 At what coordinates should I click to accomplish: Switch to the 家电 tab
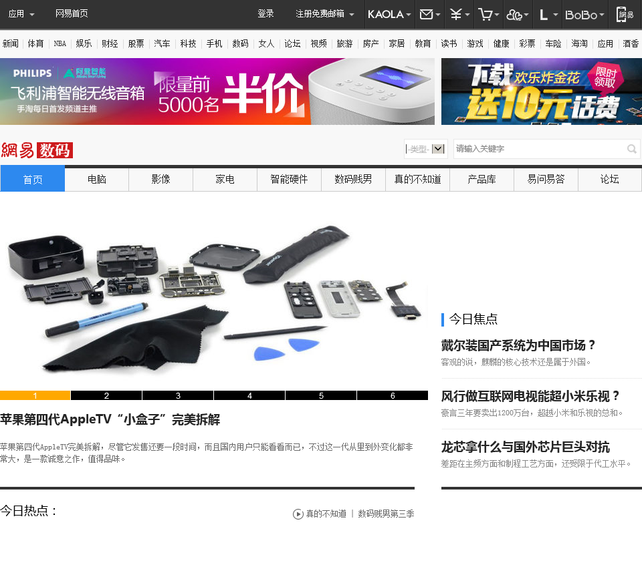pos(225,179)
